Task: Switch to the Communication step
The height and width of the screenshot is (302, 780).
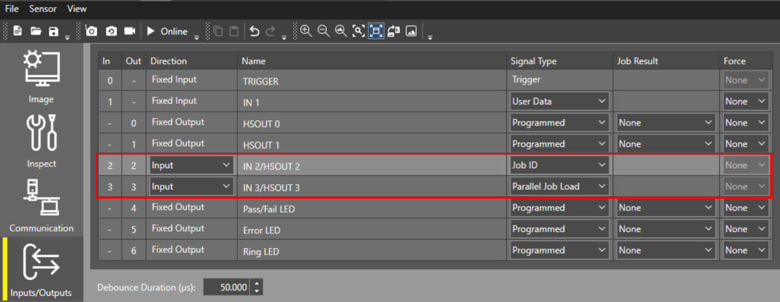Action: click(x=41, y=205)
